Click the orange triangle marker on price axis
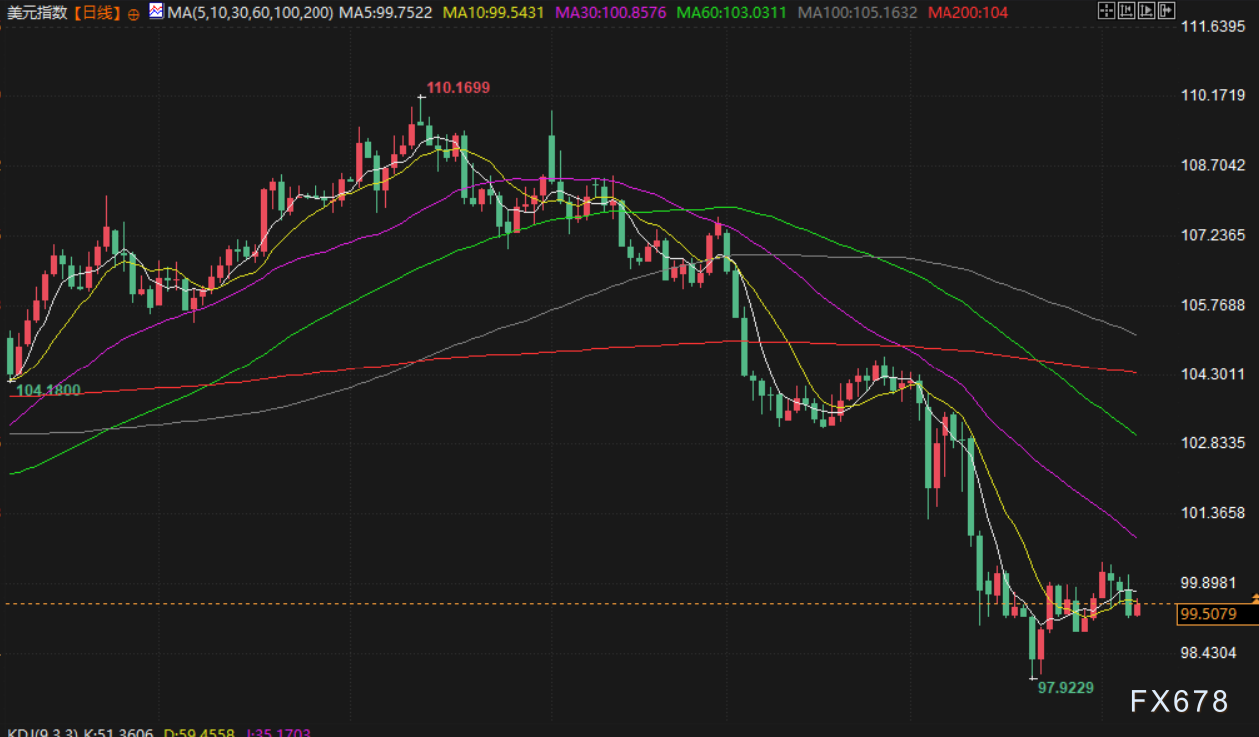This screenshot has width=1259, height=737. coord(1255,597)
